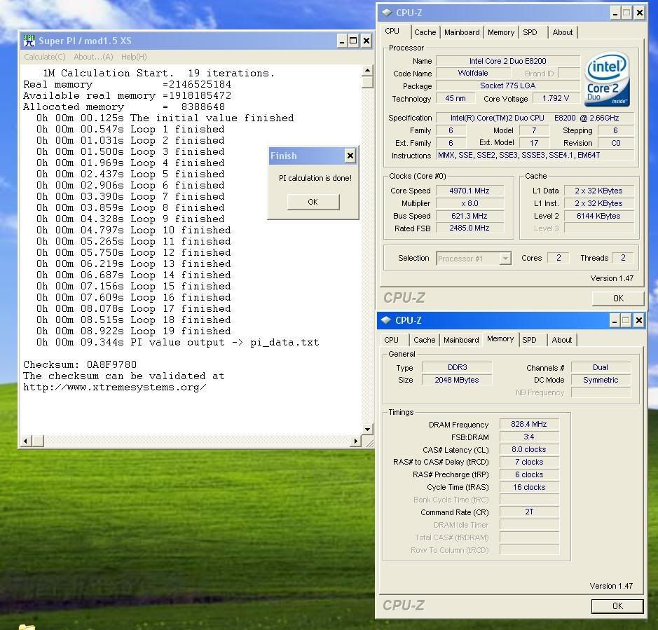The width and height of the screenshot is (658, 630).
Task: Close the Finish dialog with its X
Action: [x=350, y=156]
